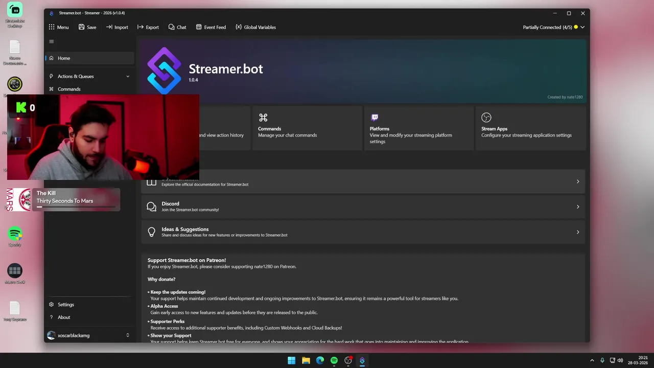Select the Nuevo Documento file on desktop
This screenshot has width=654, height=368.
click(x=15, y=53)
